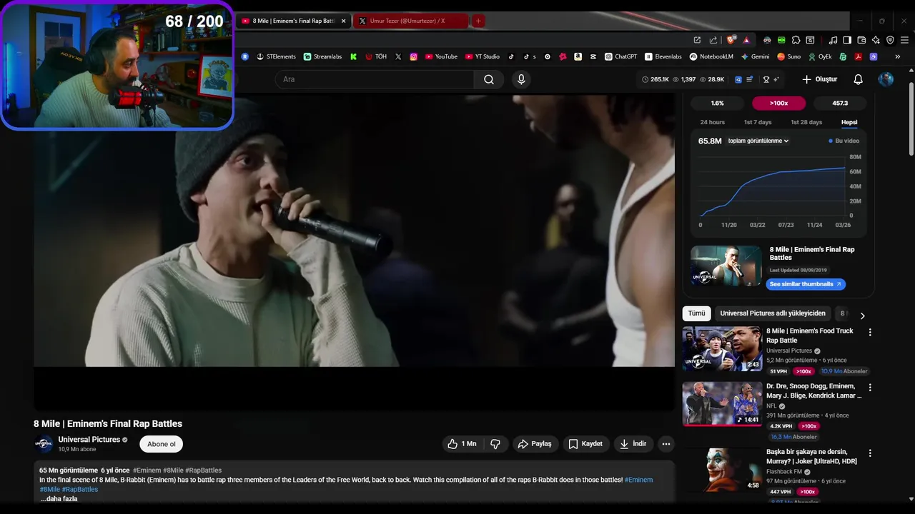Click 1.6% stat pill

coord(717,104)
